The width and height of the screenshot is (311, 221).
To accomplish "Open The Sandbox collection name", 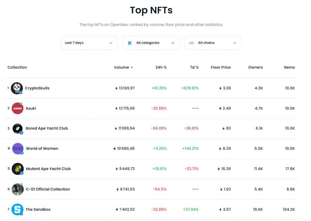I will coord(38,209).
